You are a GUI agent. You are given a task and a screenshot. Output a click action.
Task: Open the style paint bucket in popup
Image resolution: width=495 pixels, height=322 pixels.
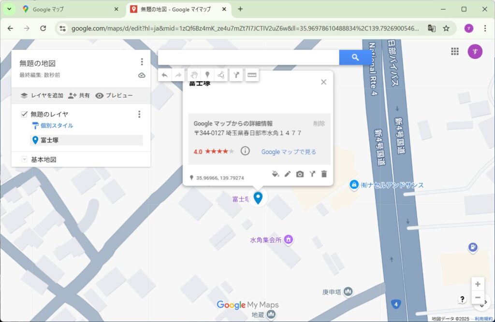tap(276, 174)
